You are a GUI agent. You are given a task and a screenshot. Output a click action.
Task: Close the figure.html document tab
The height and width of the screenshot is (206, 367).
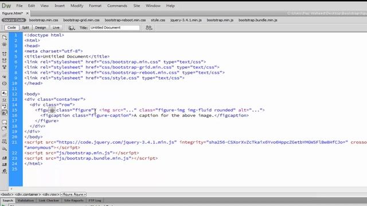(x=27, y=13)
